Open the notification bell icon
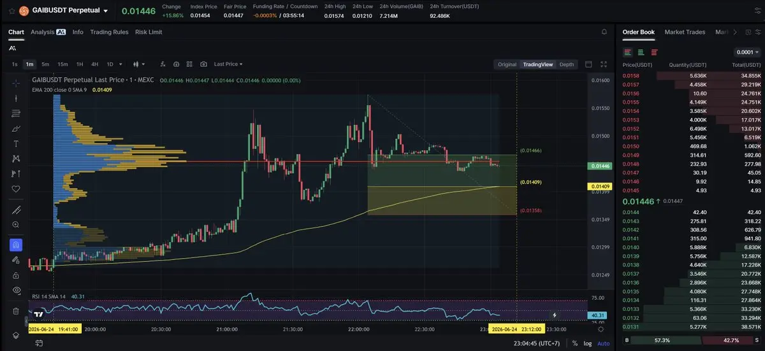Image resolution: width=765 pixels, height=351 pixels. (x=604, y=32)
